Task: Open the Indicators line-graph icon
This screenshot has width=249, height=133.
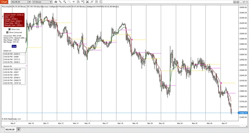Action: 92,2
